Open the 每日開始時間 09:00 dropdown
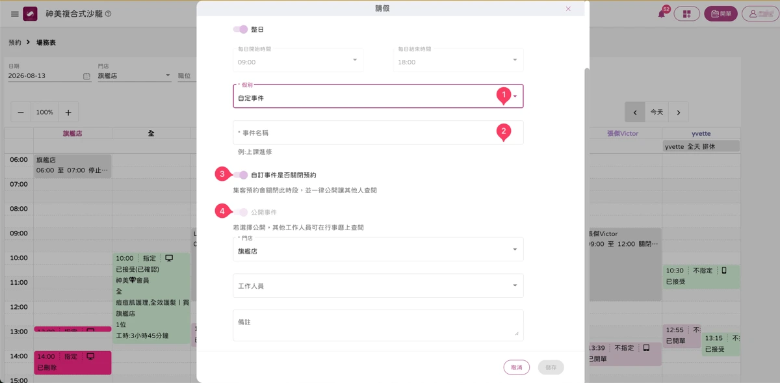The height and width of the screenshot is (383, 780). coord(298,60)
